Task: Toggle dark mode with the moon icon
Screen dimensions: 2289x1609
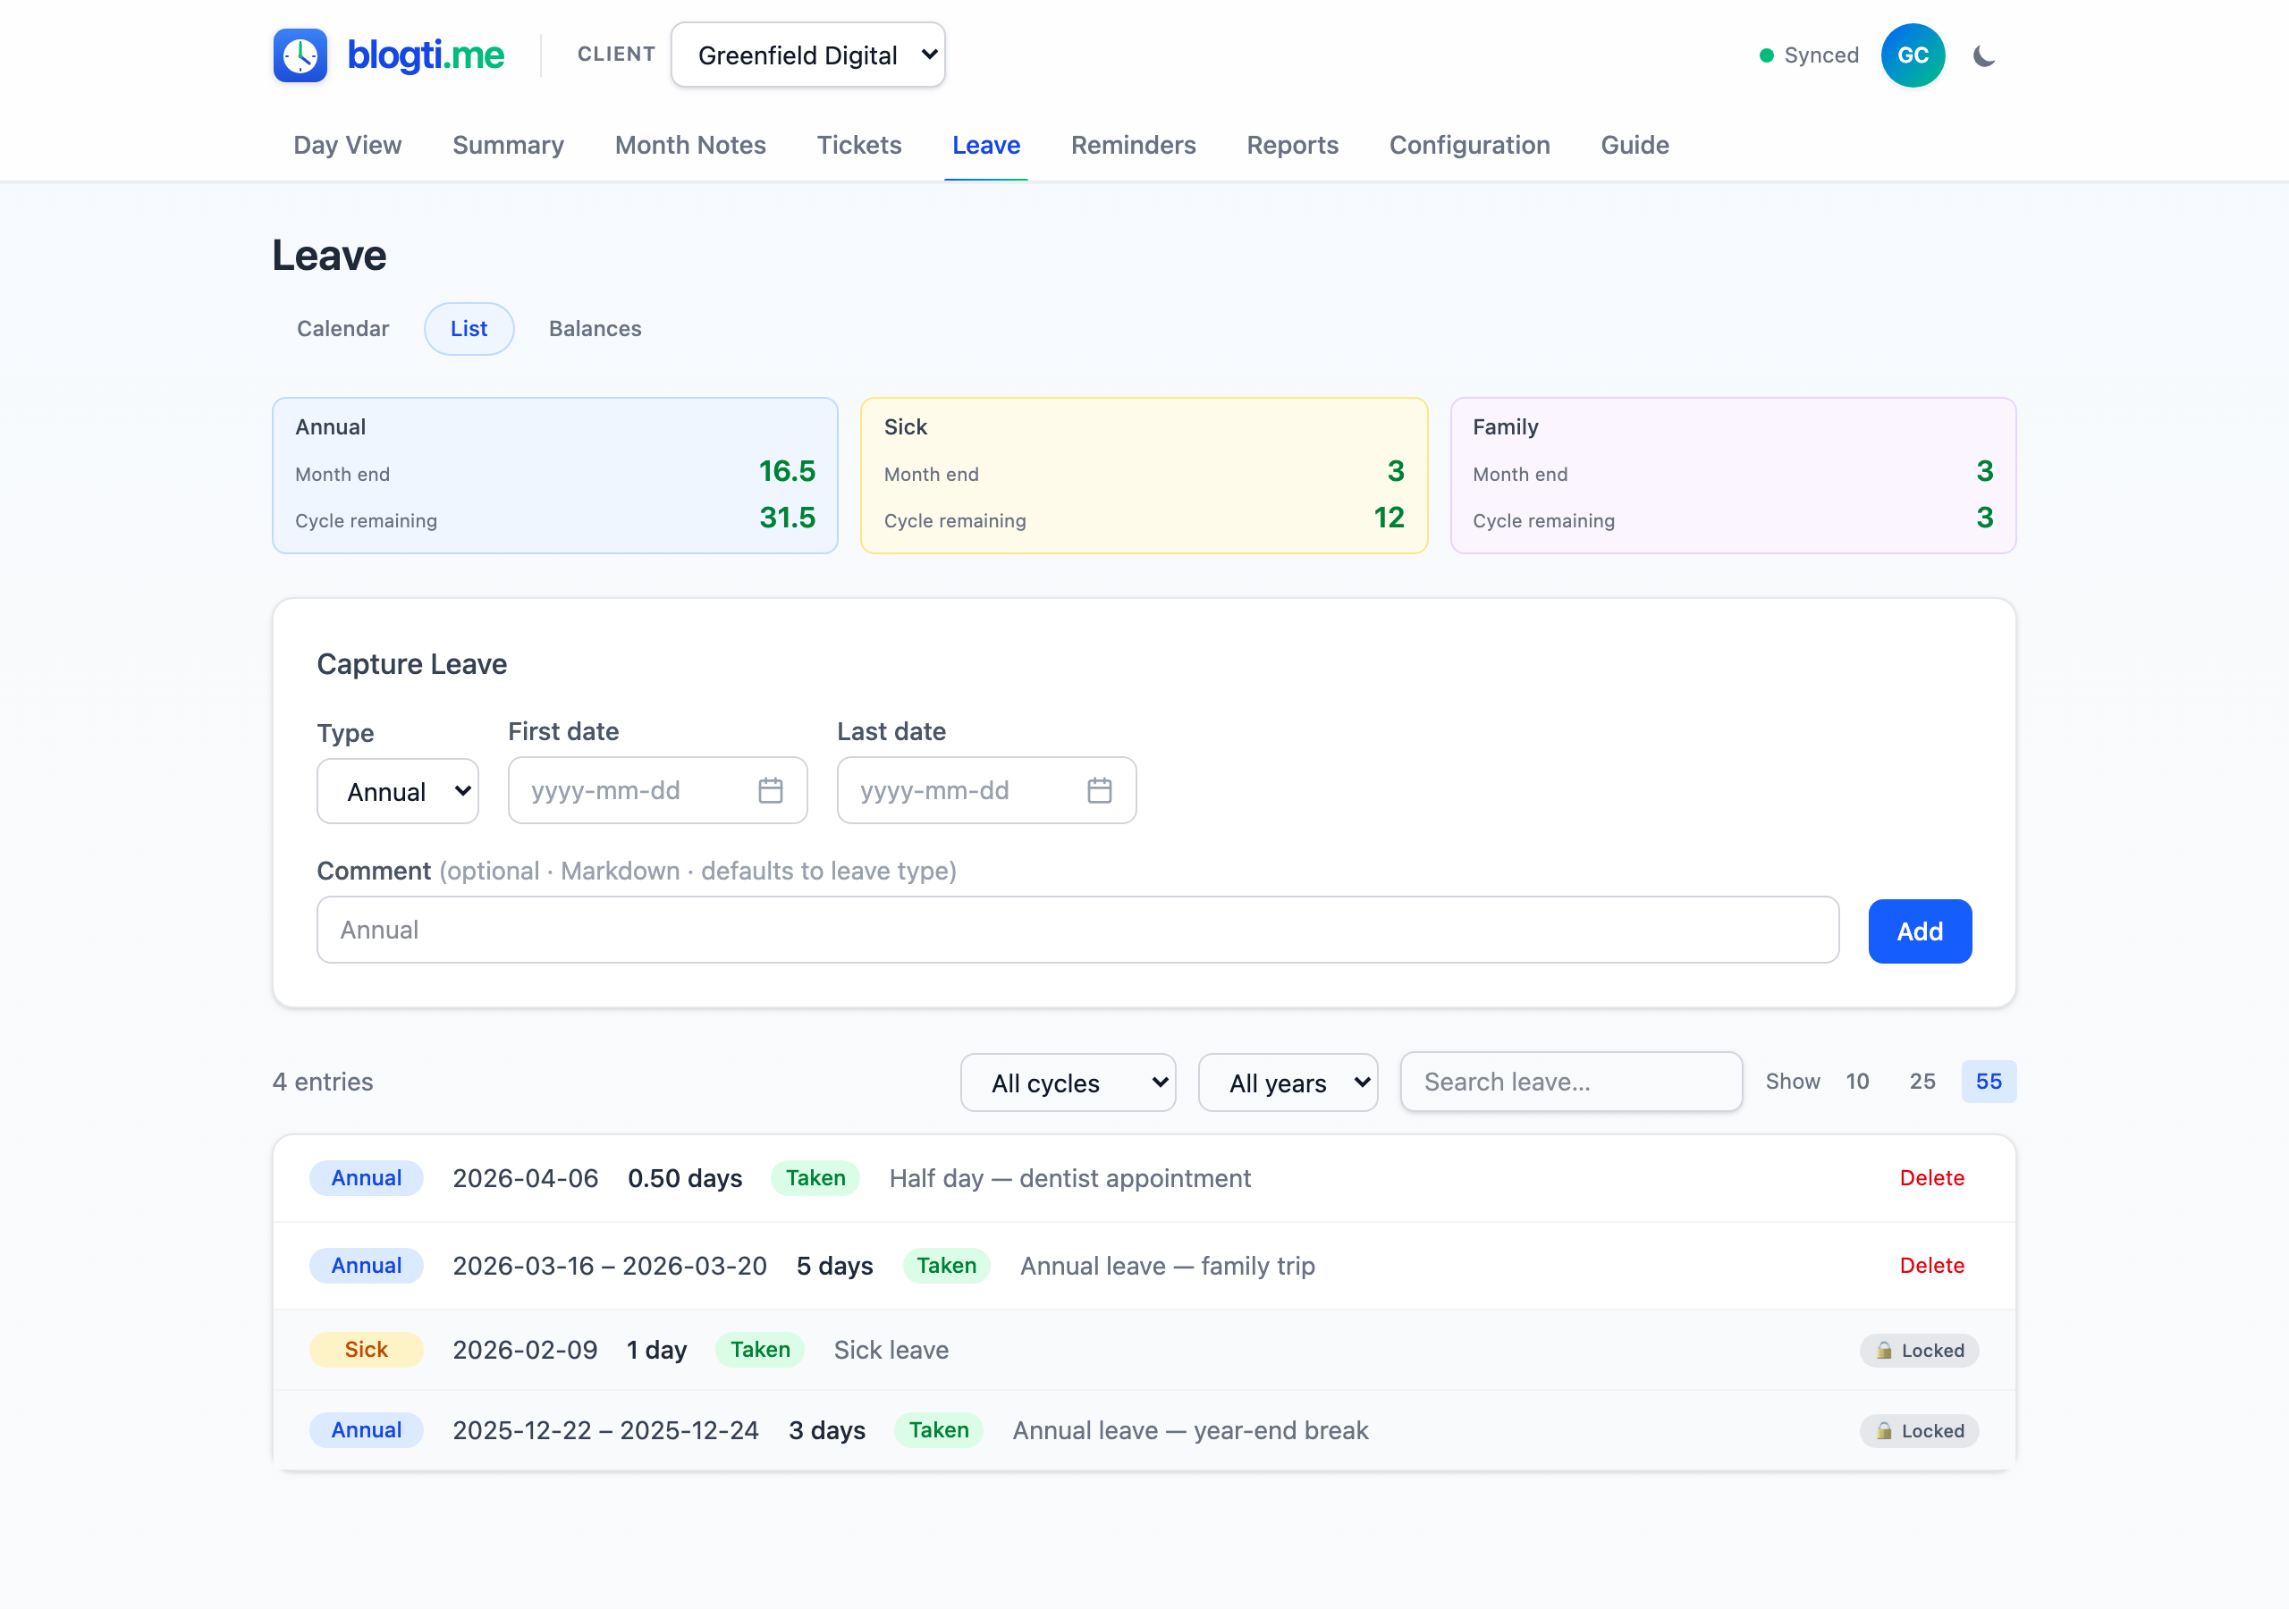Action: [1984, 55]
